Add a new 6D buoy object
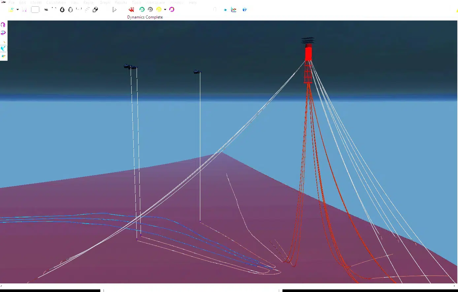 coord(62,10)
